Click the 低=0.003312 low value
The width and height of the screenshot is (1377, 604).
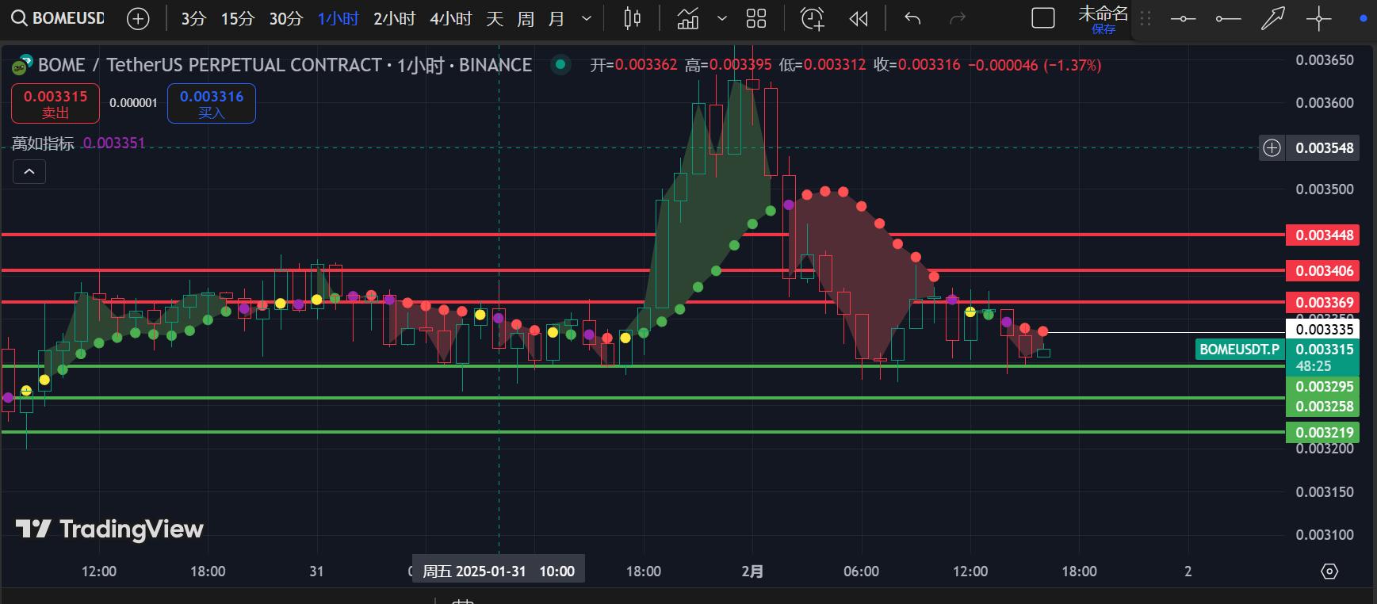(x=822, y=65)
